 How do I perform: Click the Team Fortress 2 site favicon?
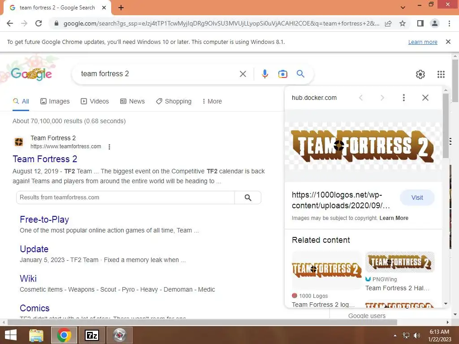[19, 142]
